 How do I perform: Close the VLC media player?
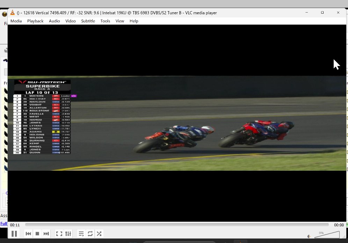[338, 13]
